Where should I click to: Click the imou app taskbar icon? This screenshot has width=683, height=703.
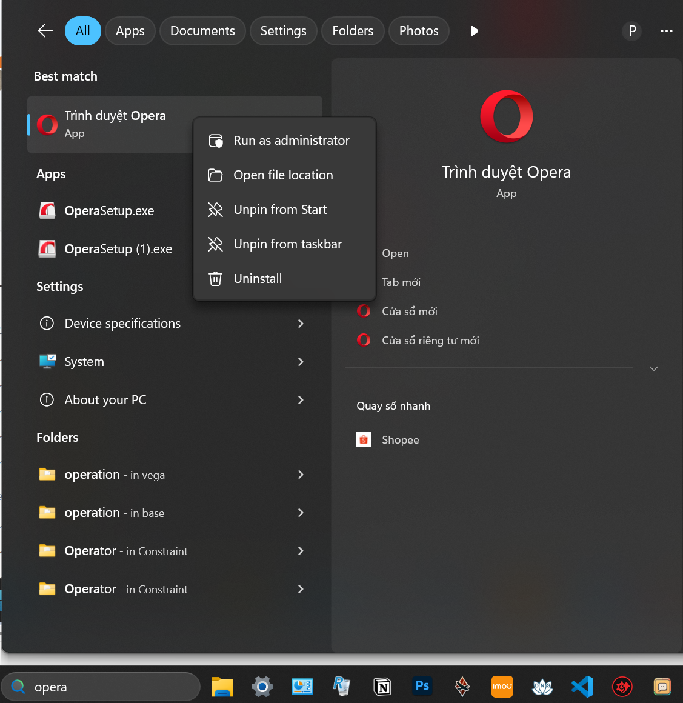point(502,686)
